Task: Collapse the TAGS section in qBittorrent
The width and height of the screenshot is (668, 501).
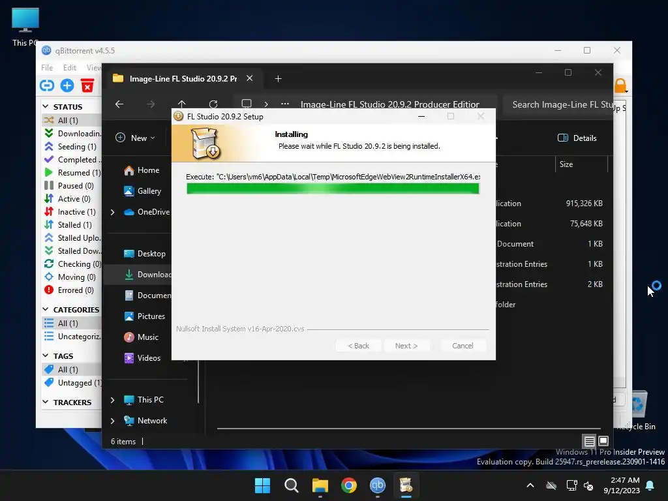Action: point(46,356)
